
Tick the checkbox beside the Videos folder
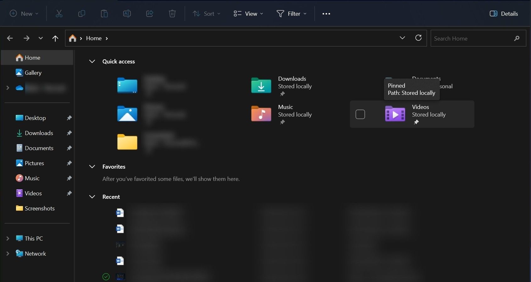click(x=360, y=114)
